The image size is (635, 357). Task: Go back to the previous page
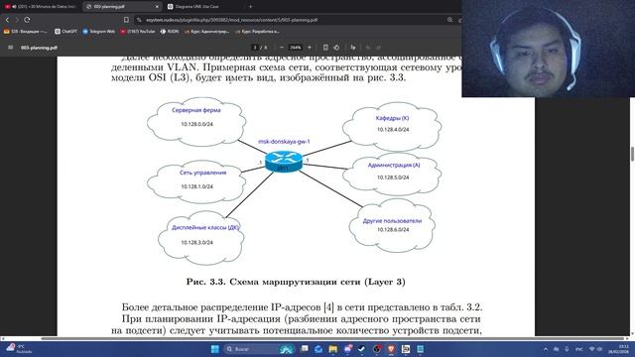7,20
